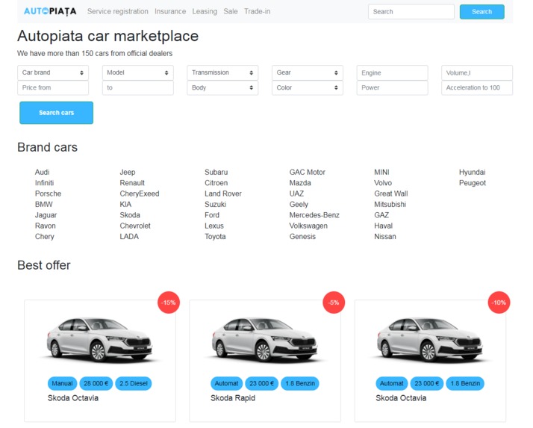Click 1.8 Benzin tag on -10% card

click(465, 383)
